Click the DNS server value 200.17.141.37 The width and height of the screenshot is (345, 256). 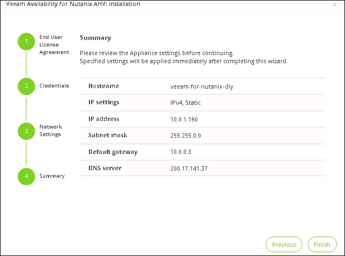pyautogui.click(x=189, y=169)
